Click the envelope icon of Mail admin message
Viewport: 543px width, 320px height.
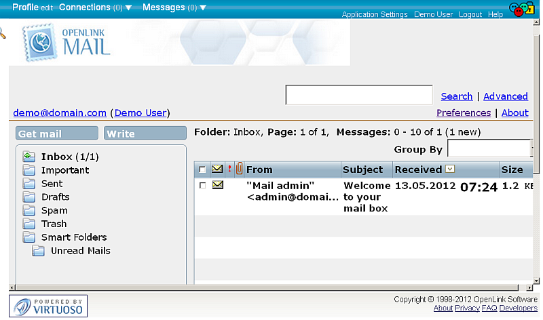[x=217, y=185]
